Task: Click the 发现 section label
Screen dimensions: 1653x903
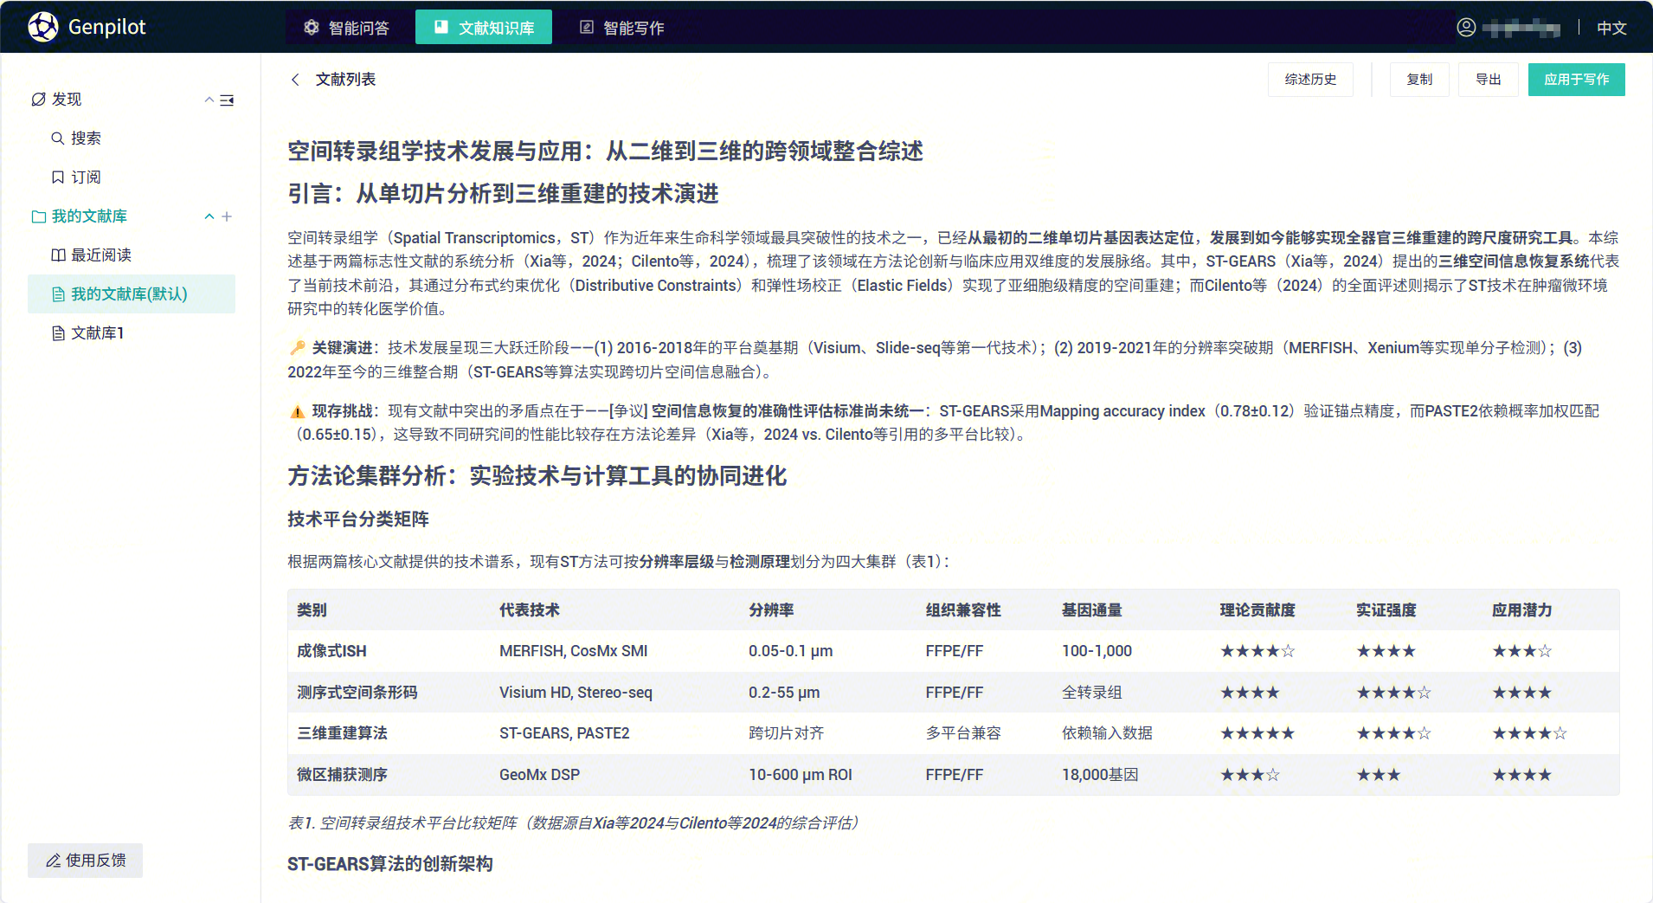Action: 67,100
